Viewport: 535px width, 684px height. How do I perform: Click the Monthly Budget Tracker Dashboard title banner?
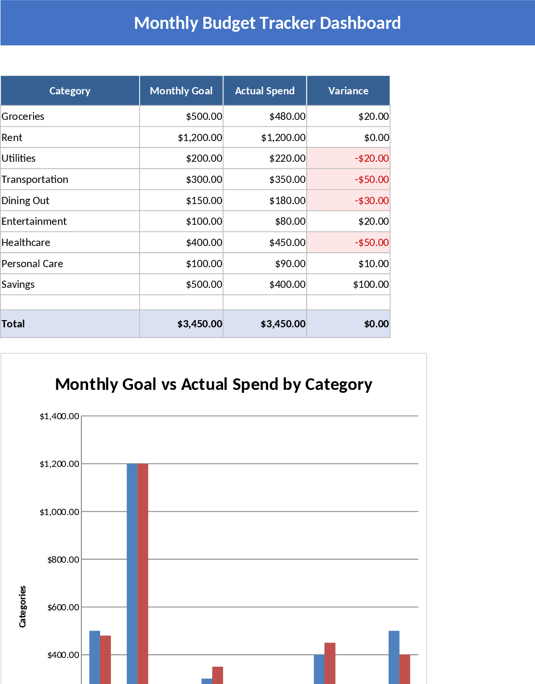[x=267, y=23]
